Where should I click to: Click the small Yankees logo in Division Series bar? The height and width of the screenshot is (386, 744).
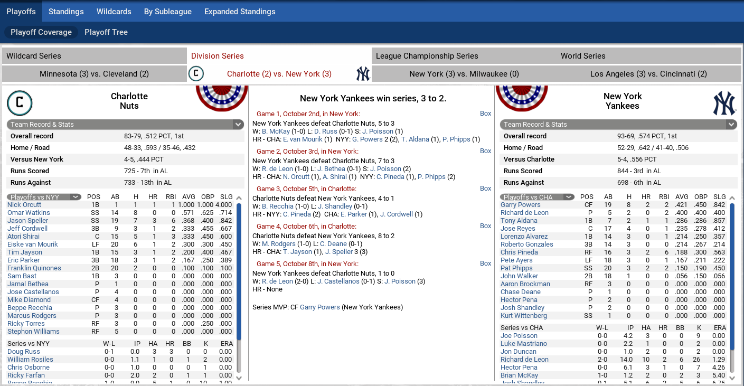(x=363, y=74)
